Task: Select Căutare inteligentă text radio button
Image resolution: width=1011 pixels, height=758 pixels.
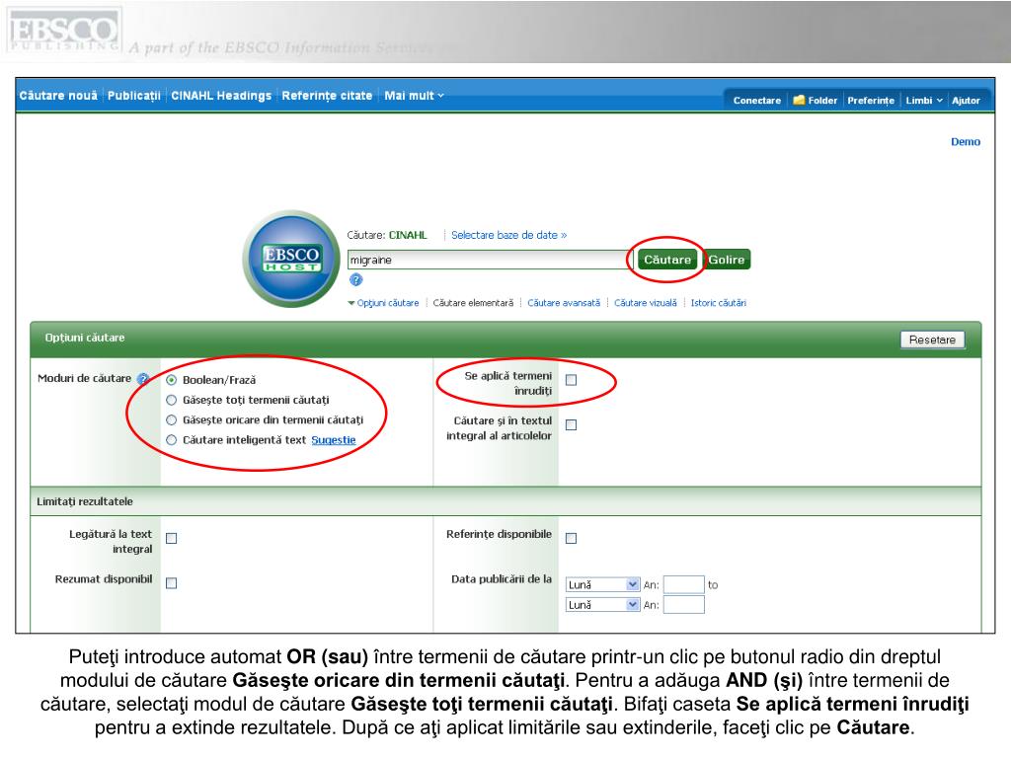Action: [x=172, y=439]
